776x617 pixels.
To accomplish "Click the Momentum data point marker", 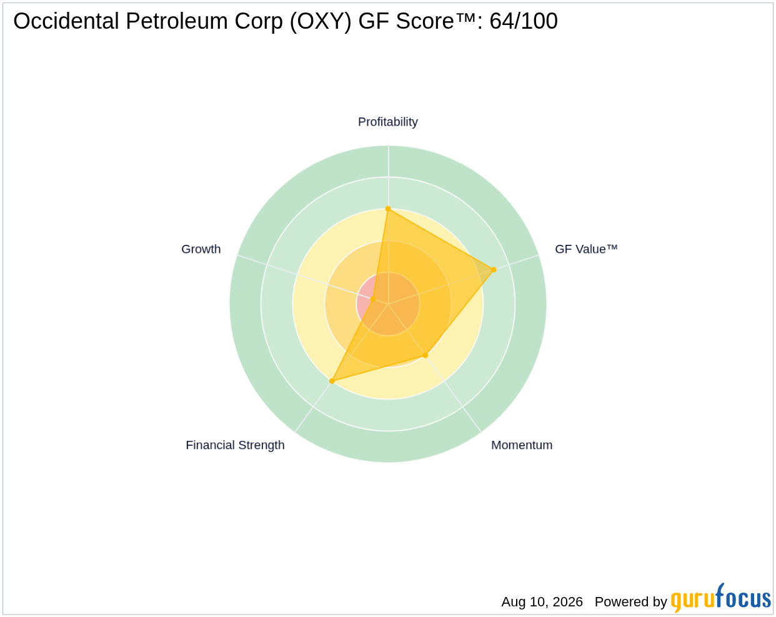I will point(425,355).
